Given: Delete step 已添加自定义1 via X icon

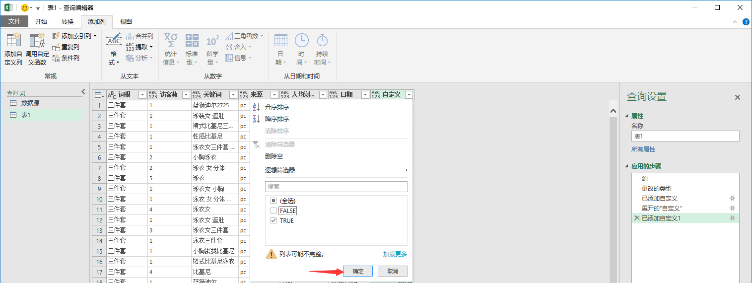Looking at the screenshot, I should click(637, 218).
